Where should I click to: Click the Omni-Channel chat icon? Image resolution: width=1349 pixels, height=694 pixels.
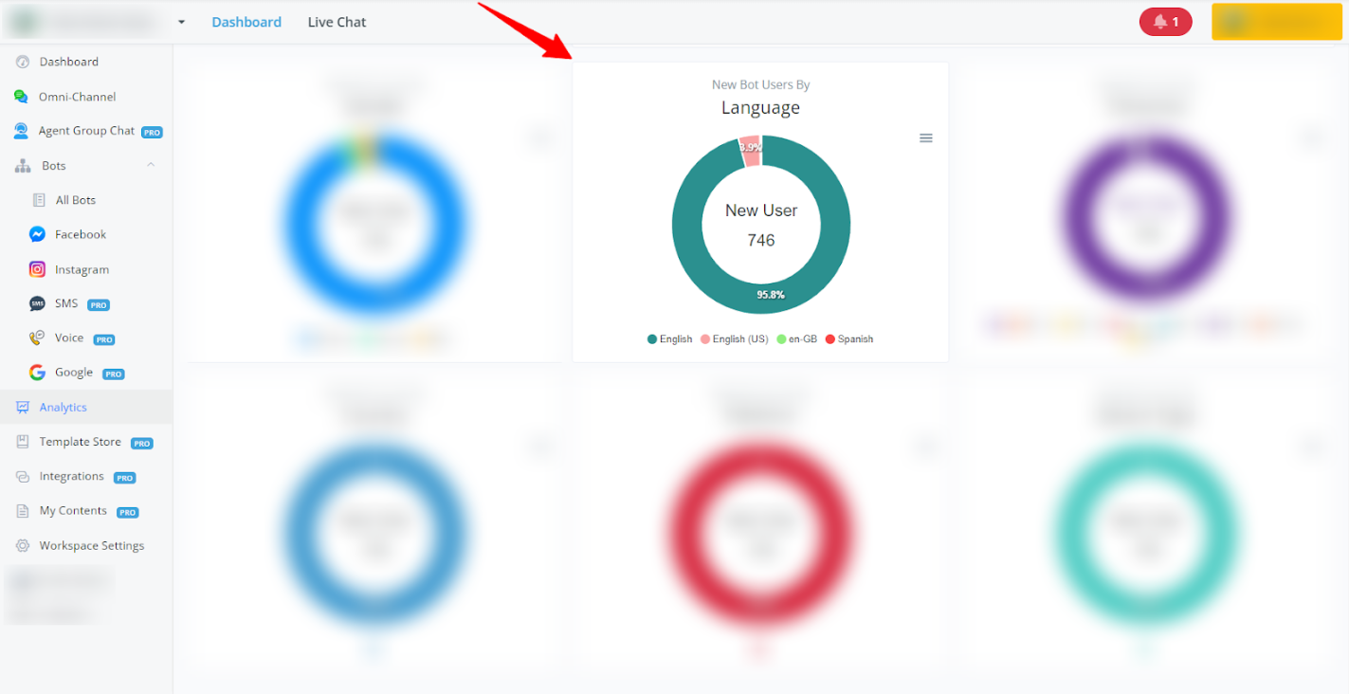pos(22,97)
